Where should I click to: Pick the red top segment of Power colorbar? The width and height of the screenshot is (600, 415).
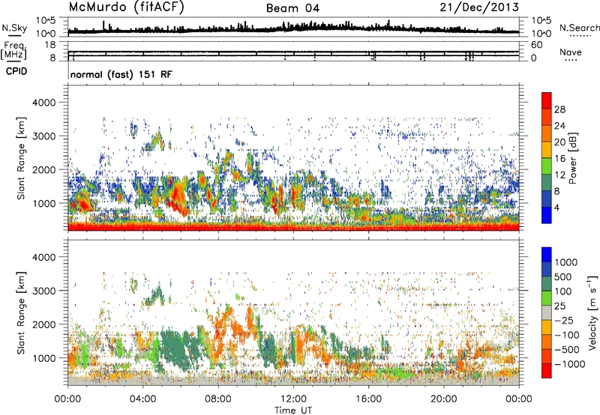[x=547, y=101]
